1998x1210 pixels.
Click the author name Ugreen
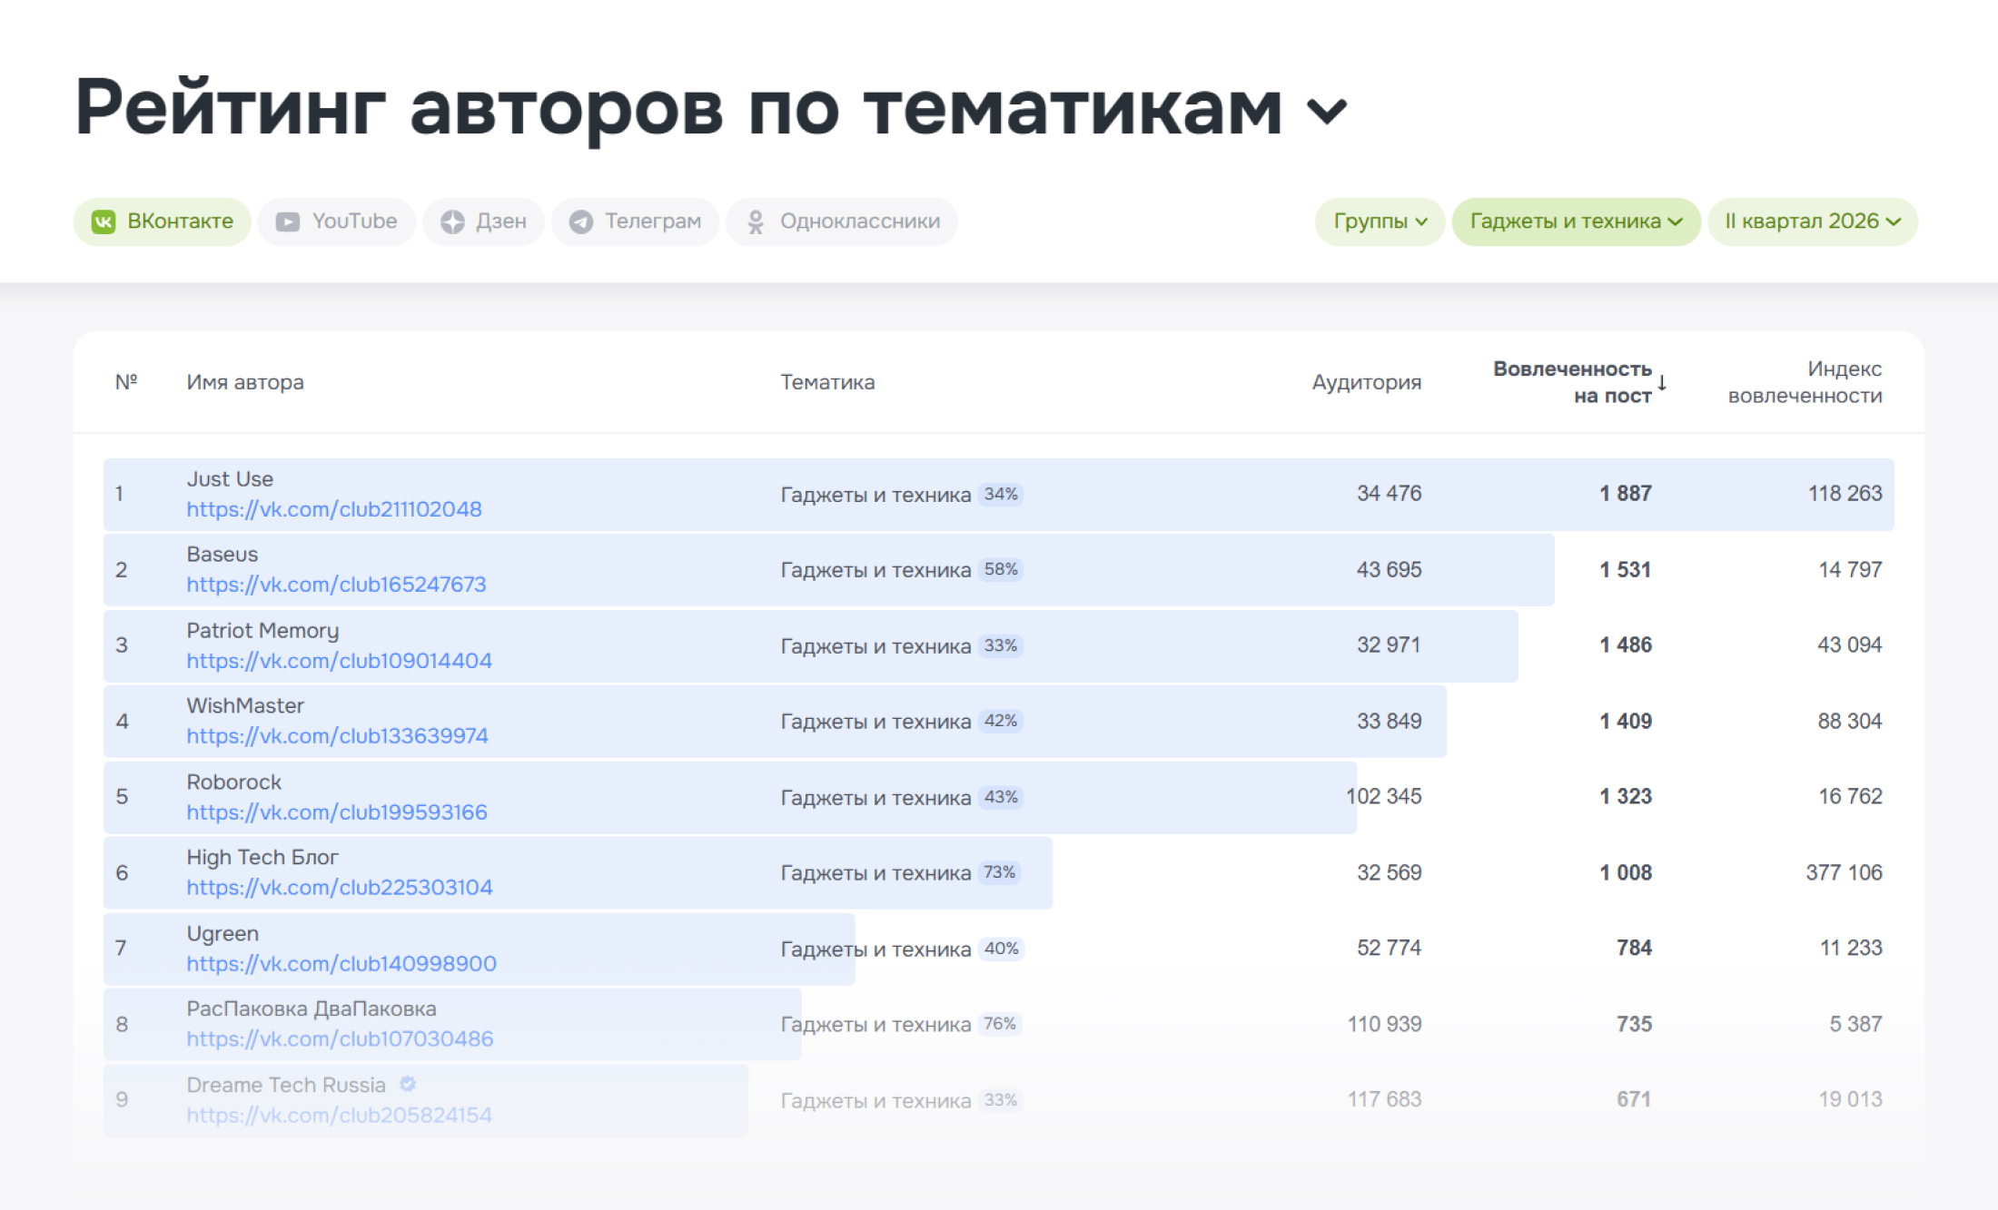point(223,934)
